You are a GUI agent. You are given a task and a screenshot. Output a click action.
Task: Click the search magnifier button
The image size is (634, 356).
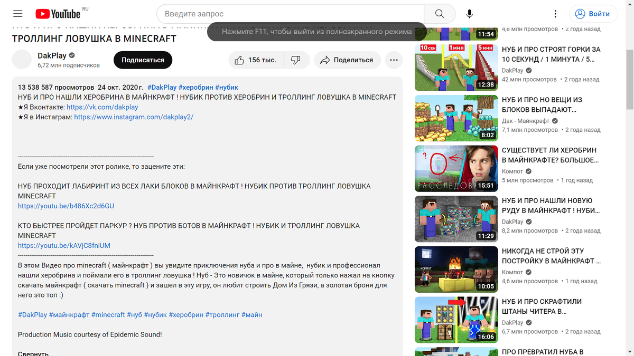(440, 14)
